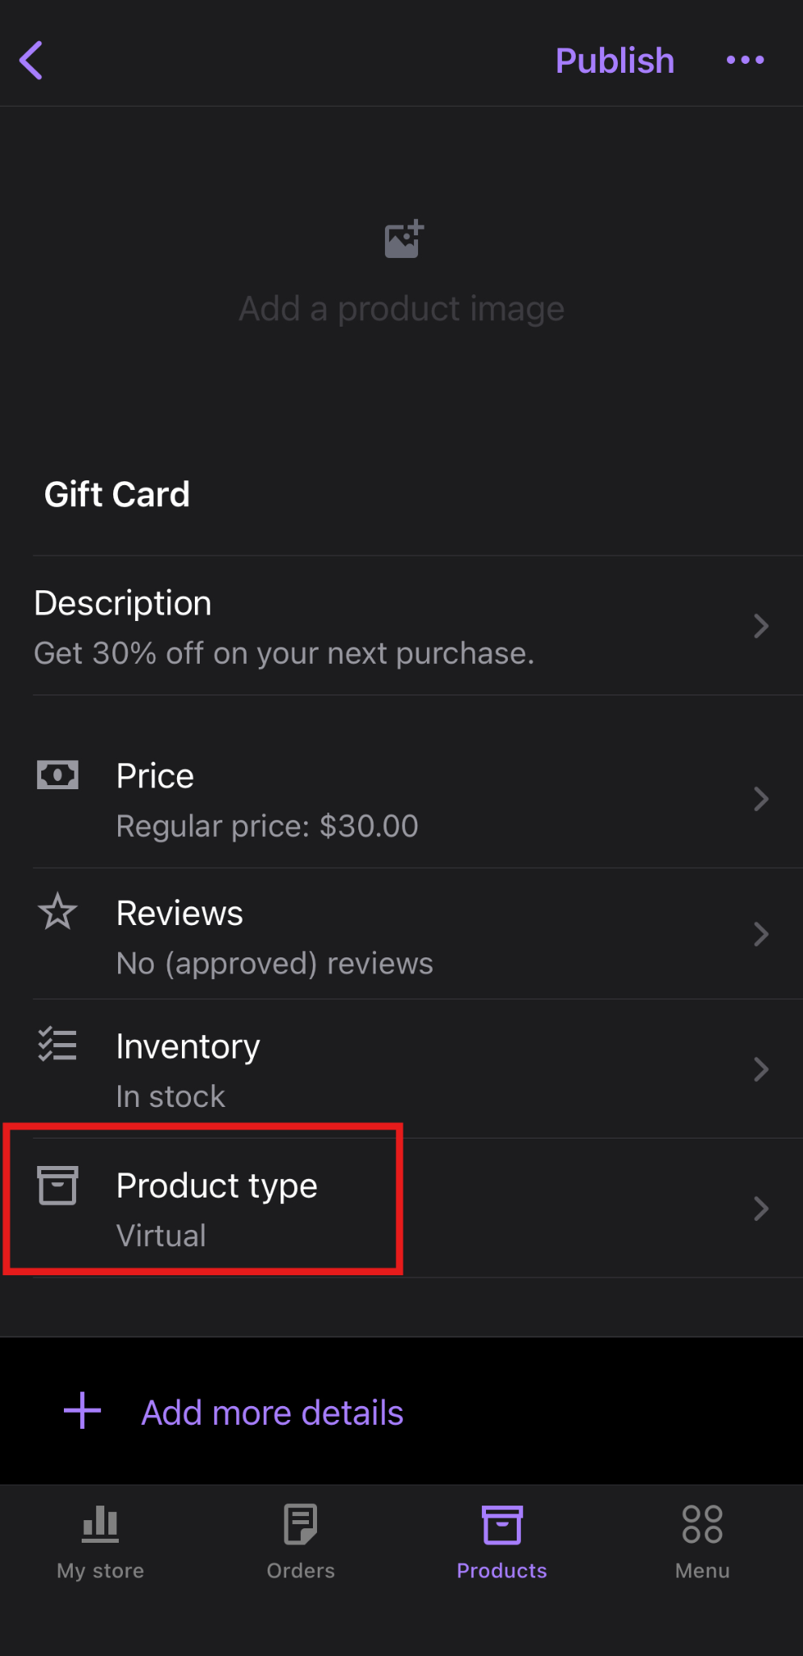Open Reviews via its right chevron
This screenshot has height=1656, width=803.
coord(760,935)
